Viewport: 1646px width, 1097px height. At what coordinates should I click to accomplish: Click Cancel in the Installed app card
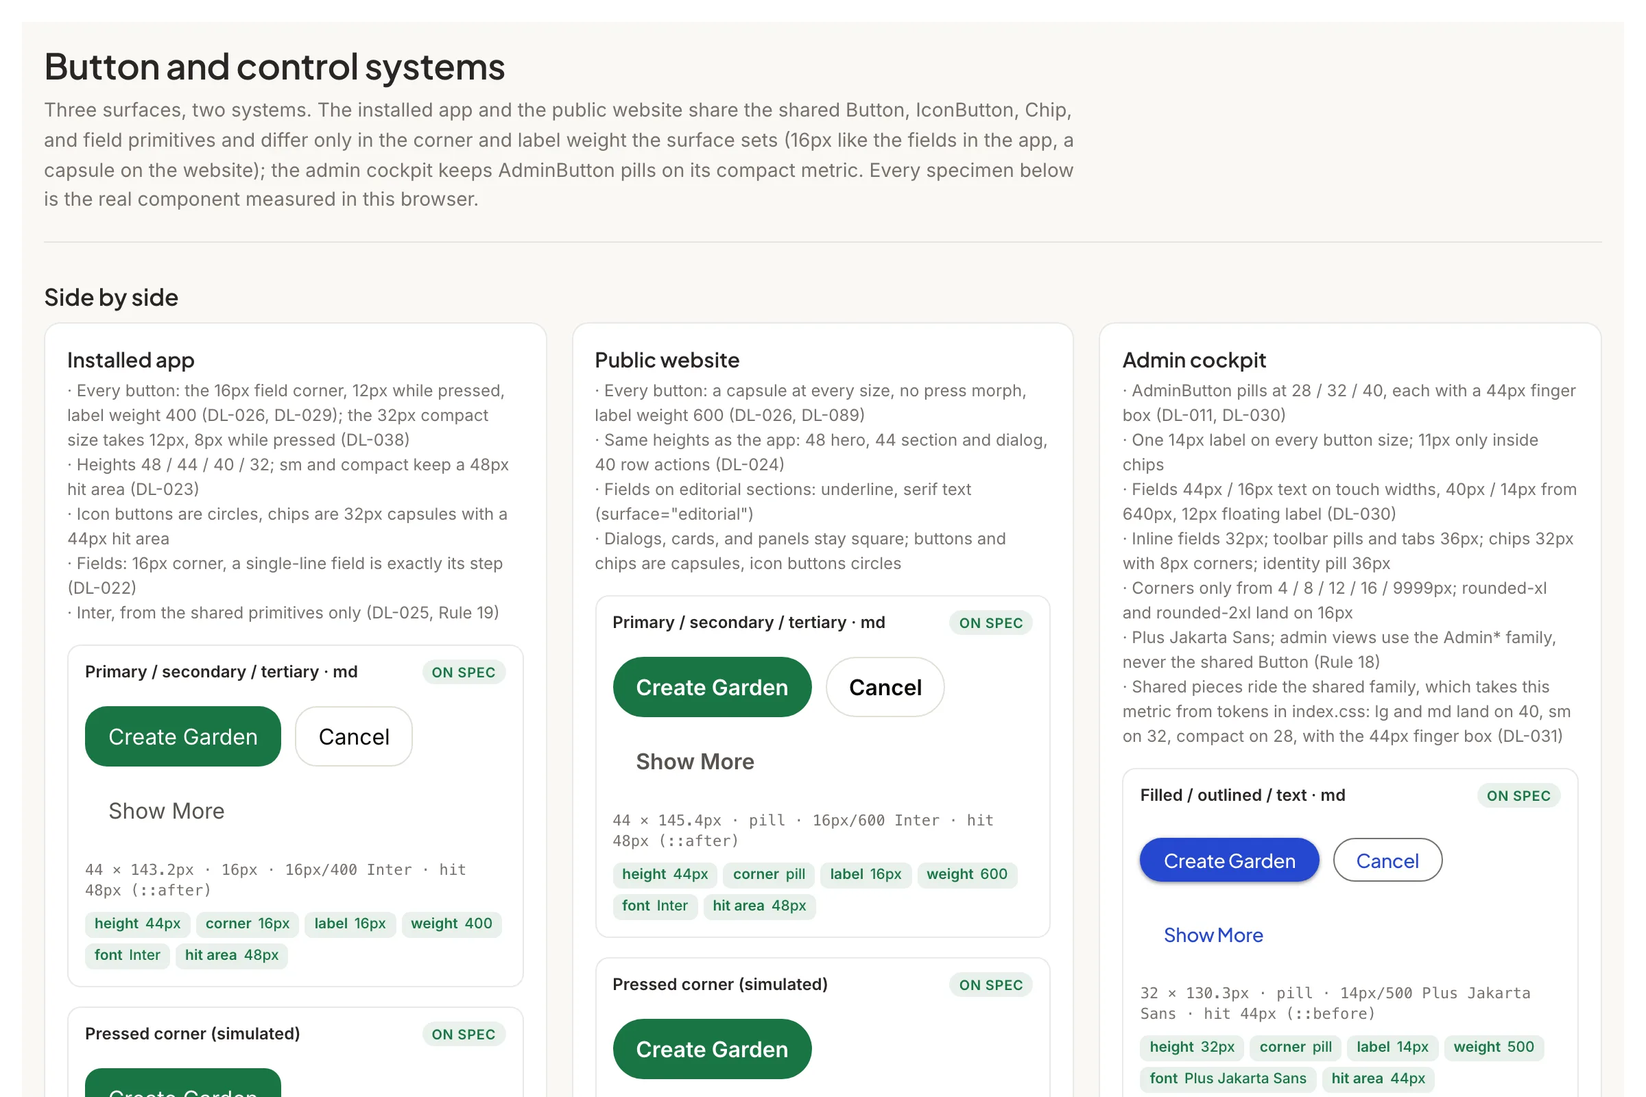[353, 736]
